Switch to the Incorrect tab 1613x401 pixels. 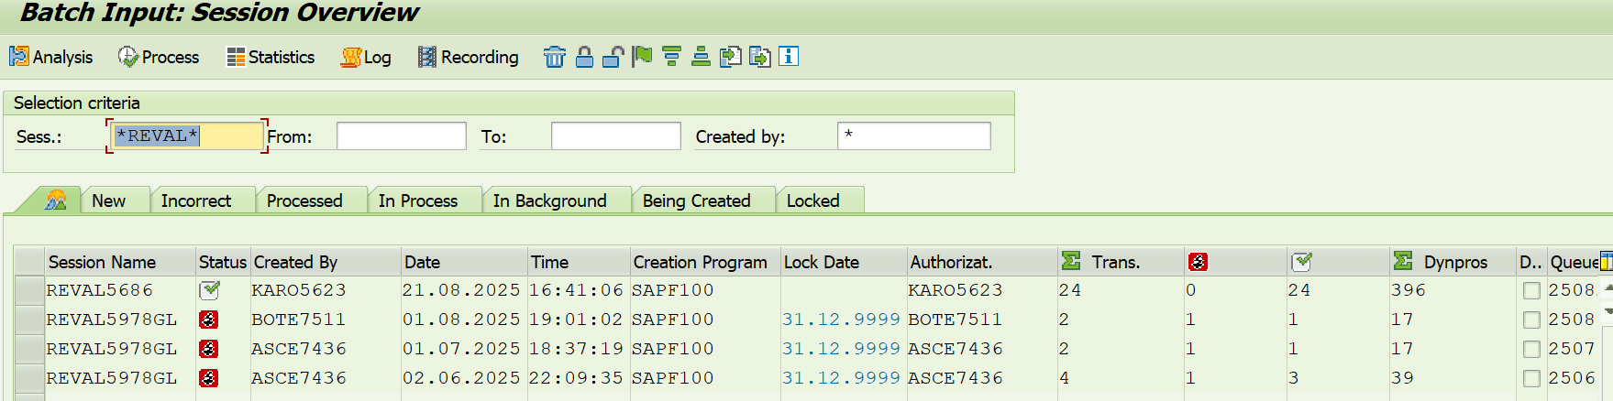pos(196,200)
